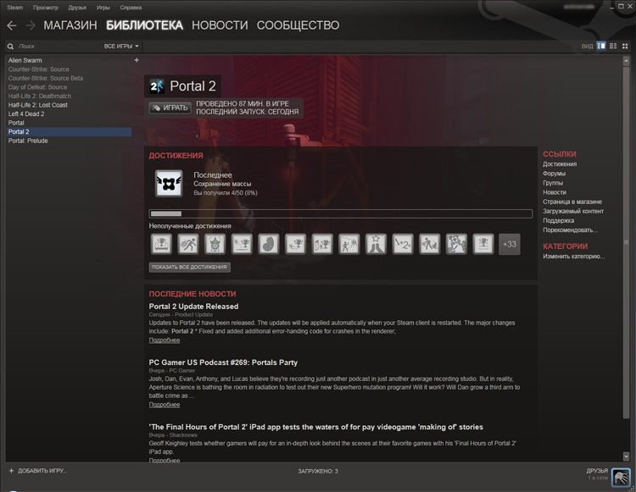
Task: Open Подробнее under Portal 2 Update Released
Action: pyautogui.click(x=165, y=340)
